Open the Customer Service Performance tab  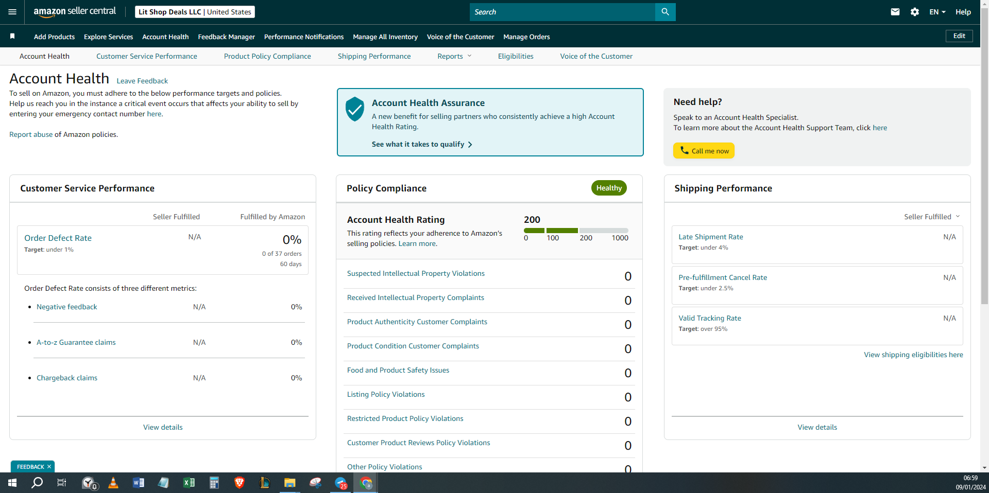click(x=147, y=56)
